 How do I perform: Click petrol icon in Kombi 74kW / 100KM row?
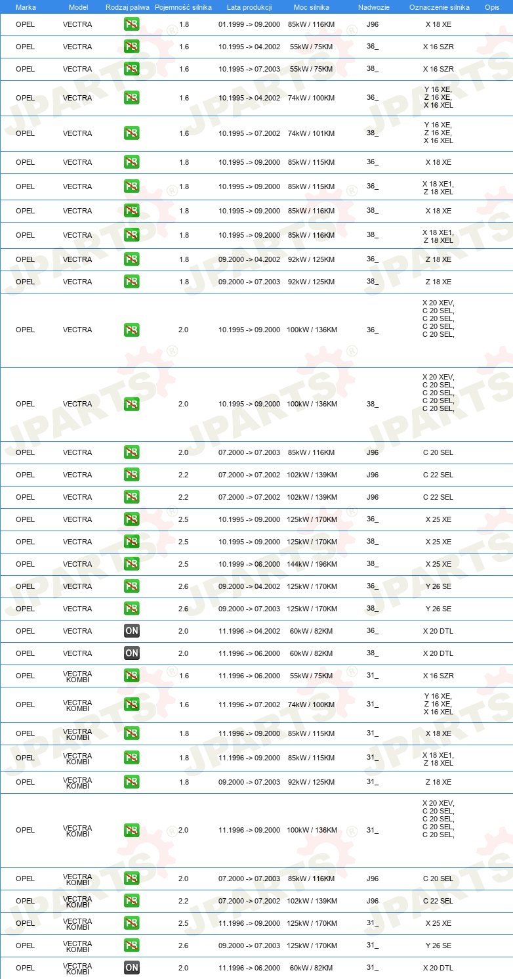132,705
